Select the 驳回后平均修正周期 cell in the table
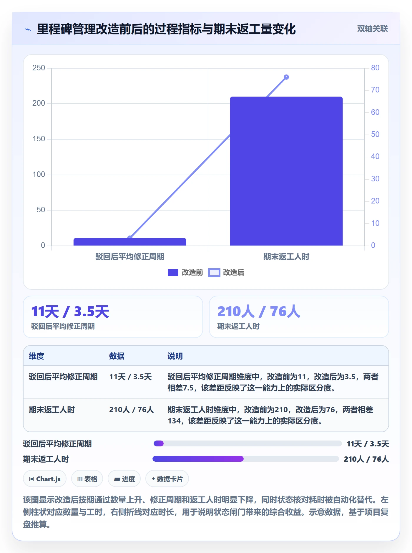Screen dimensions: 412x553 [x=63, y=377]
